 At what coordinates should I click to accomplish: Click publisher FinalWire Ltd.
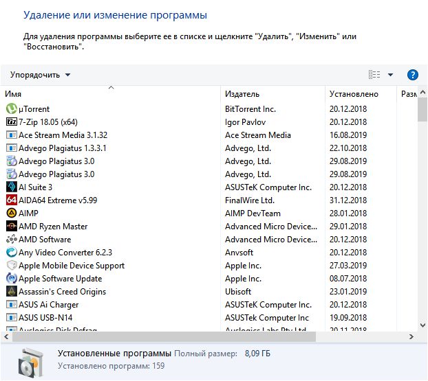(x=250, y=200)
